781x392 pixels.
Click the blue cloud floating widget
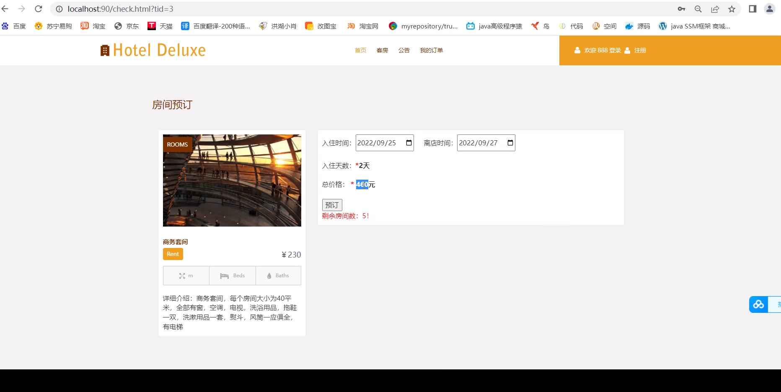coord(758,304)
